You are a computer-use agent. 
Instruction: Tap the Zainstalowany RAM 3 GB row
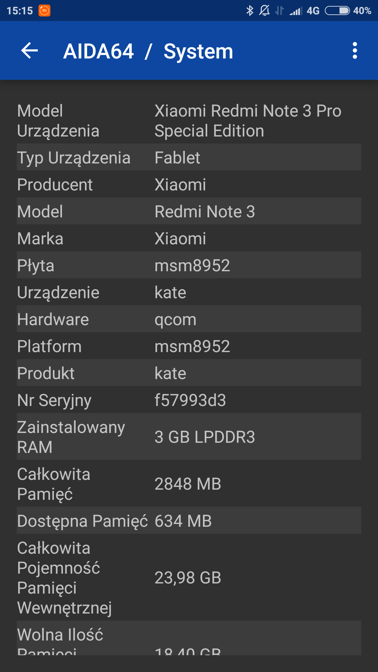(189, 437)
